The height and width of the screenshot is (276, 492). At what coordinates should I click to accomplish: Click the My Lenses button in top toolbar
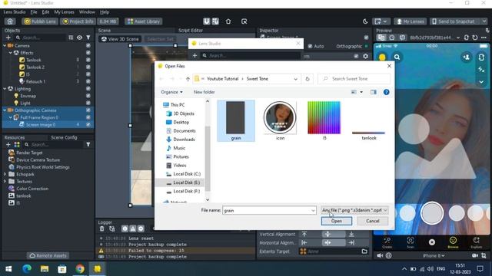pyautogui.click(x=410, y=21)
